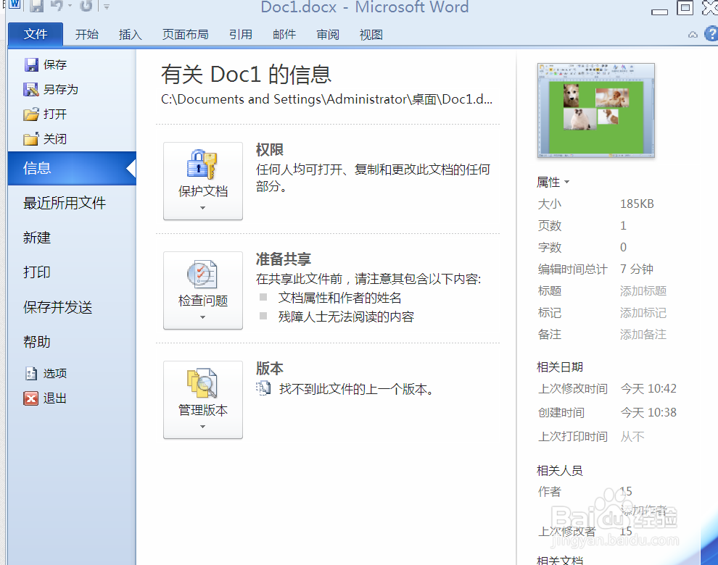Click the author name 15 beside 作者
Viewport: 718px width, 565px height.
626,491
